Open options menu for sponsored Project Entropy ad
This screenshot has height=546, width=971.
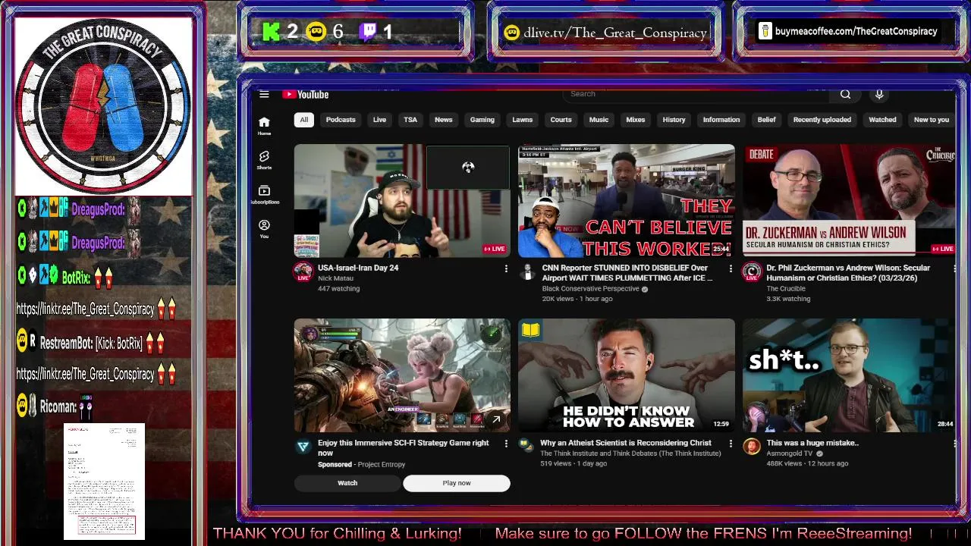click(506, 444)
